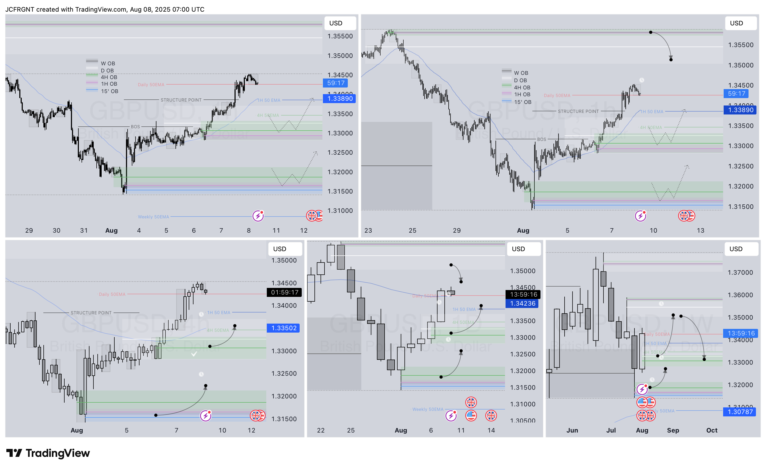Screen dimensions: 766x469
Task: Click the US flag event in daily chart
Action: click(471, 416)
